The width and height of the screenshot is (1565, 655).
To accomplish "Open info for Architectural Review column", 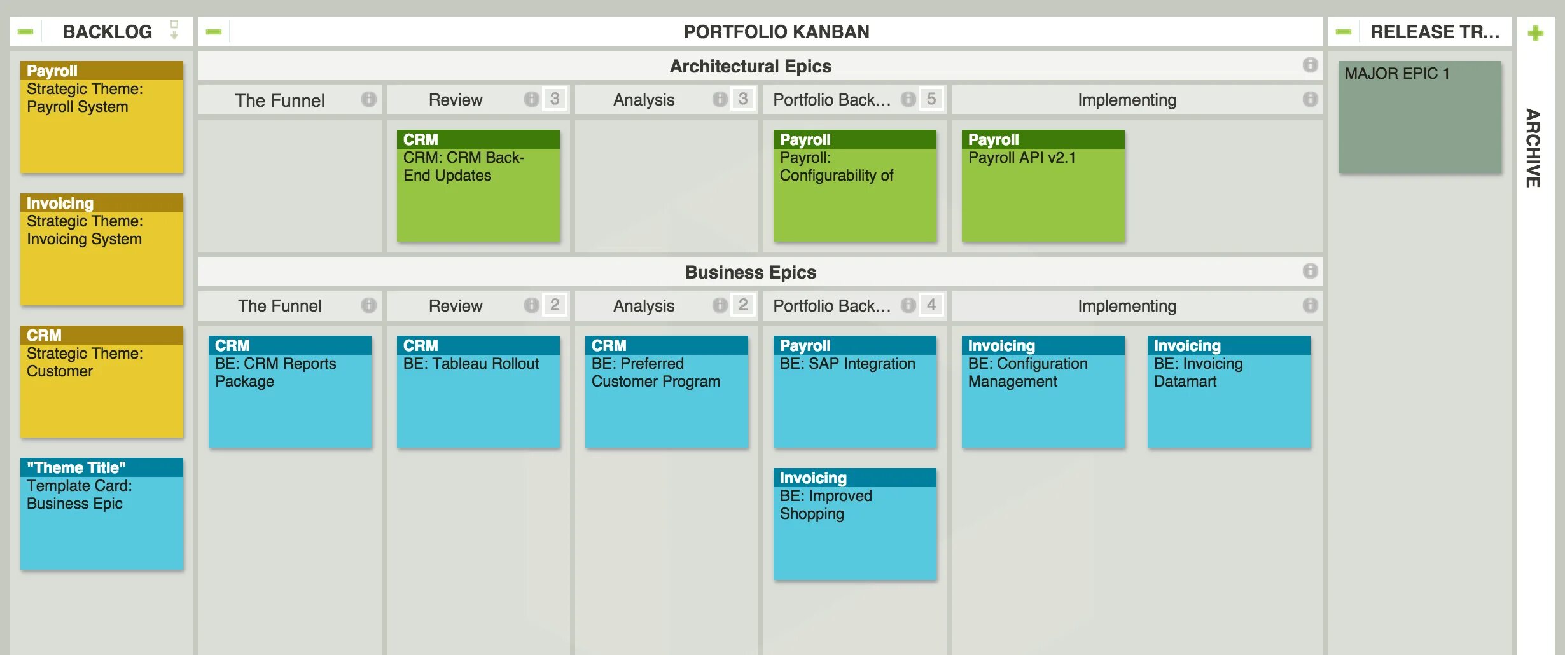I will 531,99.
